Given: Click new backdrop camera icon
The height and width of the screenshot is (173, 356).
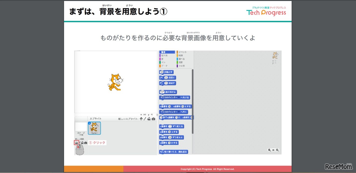Looking at the screenshot, I should tap(86, 143).
